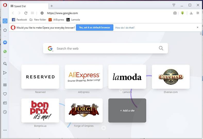This screenshot has height=139, width=203.
Task: Open Easy Setup settings icon
Action: coord(198,13)
